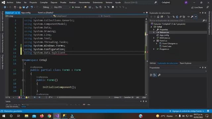Image resolution: width=212 pixels, height=119 pixels.
Task: Open the Lista de errores tab
Action: tap(13, 106)
